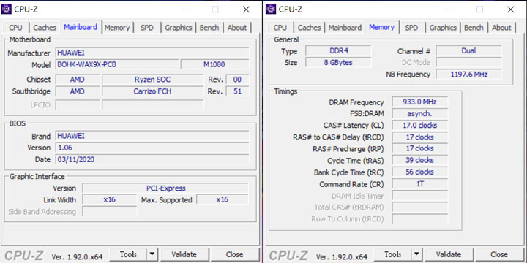Select the BIOS Version field value 1.06
The image size is (527, 263).
152,148
